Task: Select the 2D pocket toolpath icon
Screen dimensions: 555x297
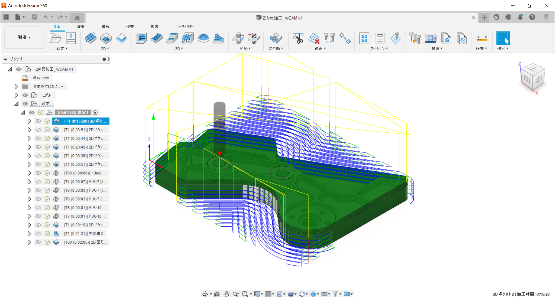Action: [x=106, y=38]
